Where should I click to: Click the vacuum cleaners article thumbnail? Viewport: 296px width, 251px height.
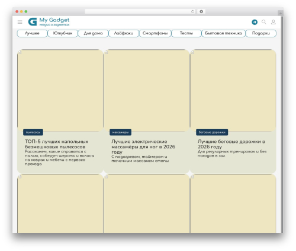click(x=60, y=90)
